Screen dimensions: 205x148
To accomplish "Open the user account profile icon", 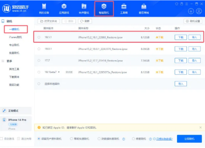I will [x=199, y=11].
